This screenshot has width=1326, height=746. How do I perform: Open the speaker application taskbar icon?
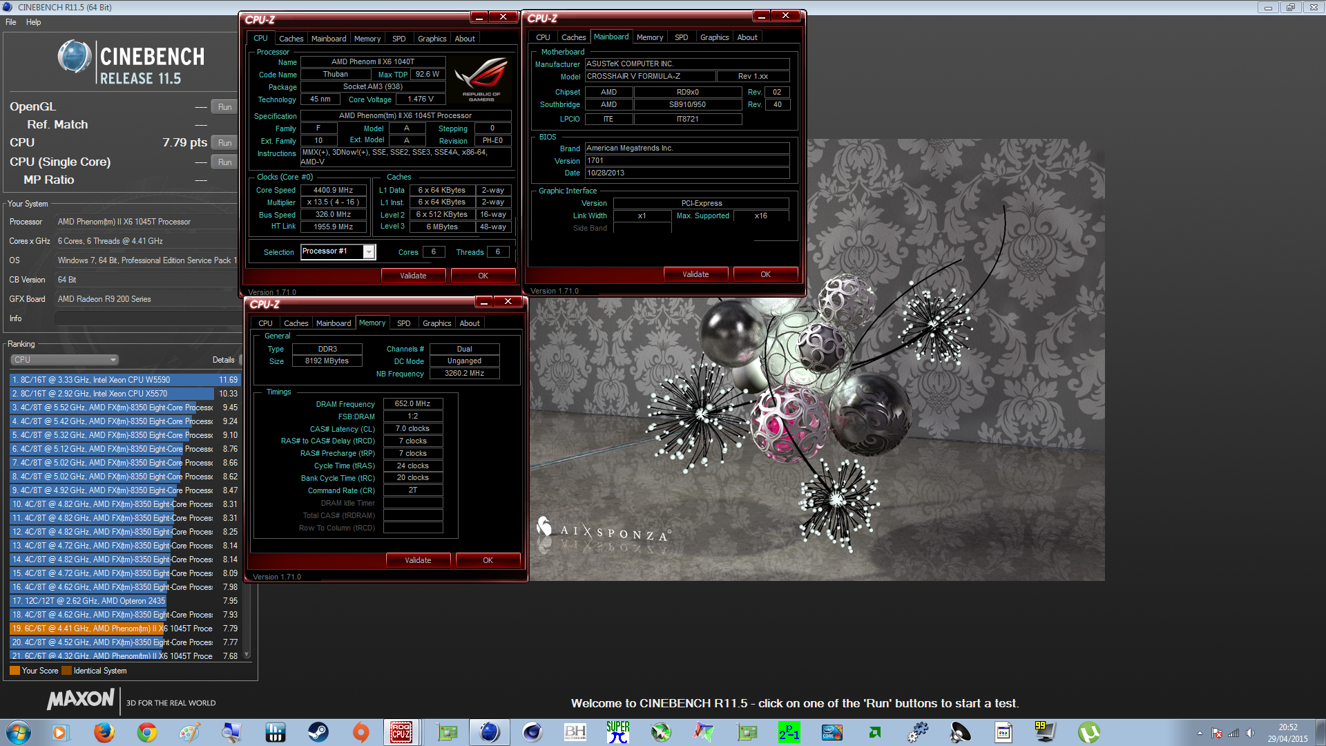point(960,732)
